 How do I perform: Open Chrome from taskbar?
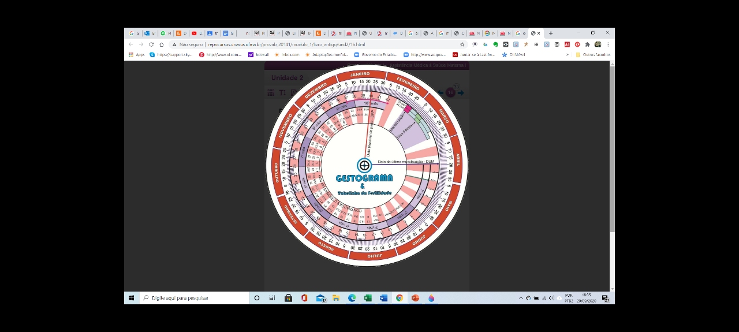pyautogui.click(x=400, y=298)
